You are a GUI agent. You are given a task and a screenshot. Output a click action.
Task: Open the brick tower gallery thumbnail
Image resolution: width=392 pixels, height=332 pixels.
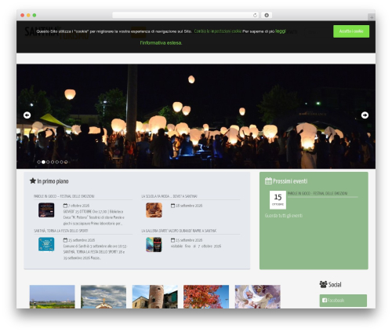[x=155, y=297]
